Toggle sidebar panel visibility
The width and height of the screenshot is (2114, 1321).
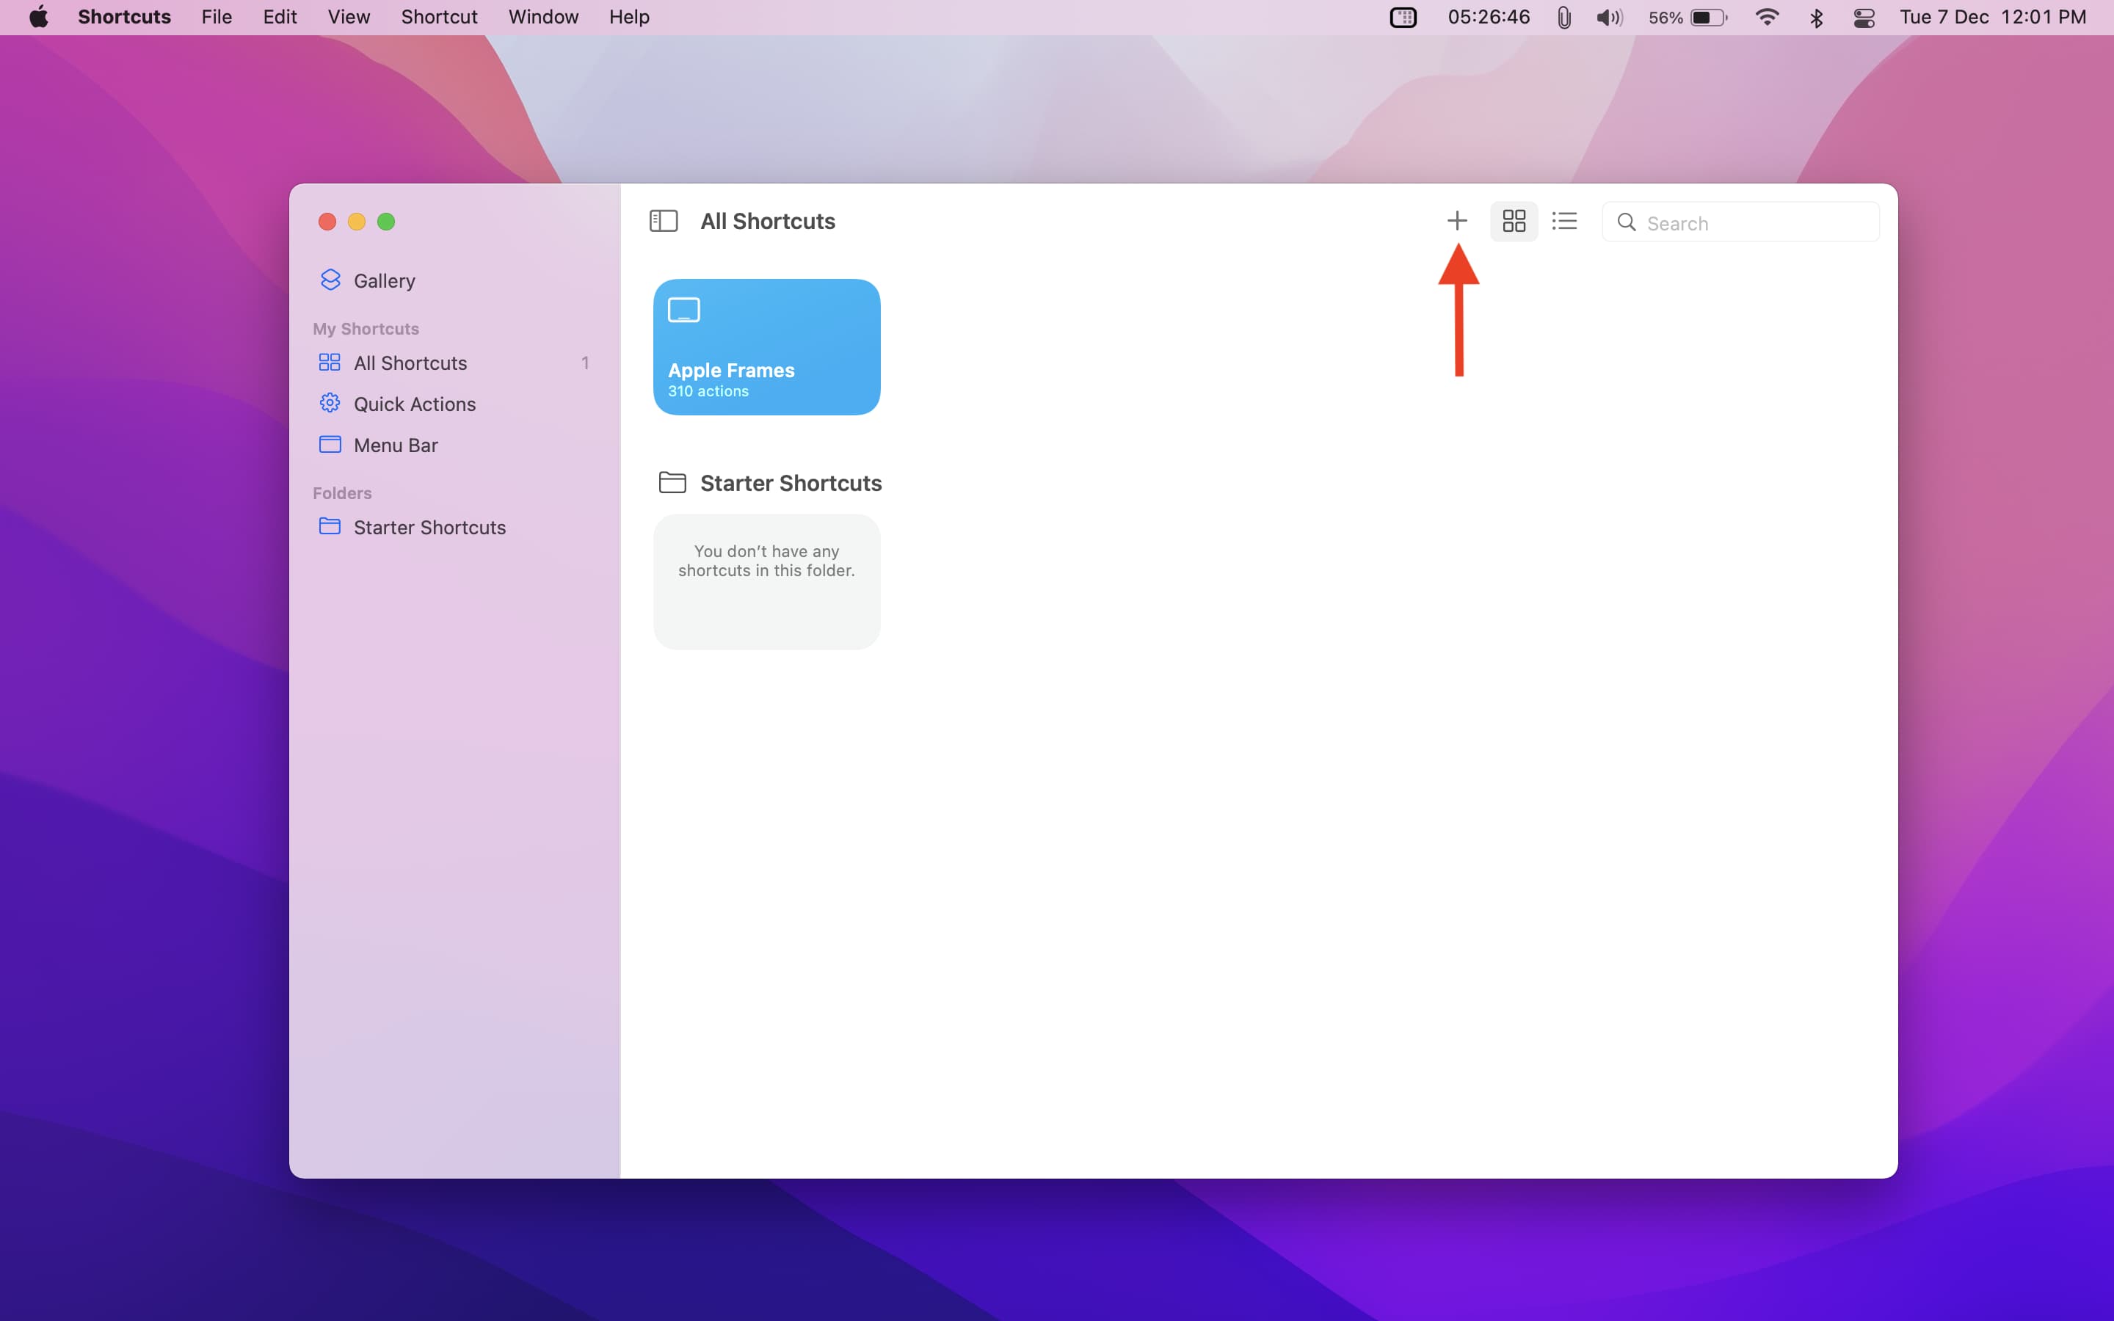tap(664, 221)
